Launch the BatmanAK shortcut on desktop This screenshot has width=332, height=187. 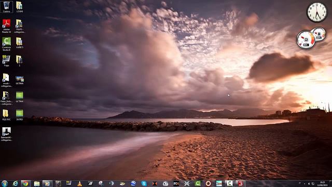7,134
